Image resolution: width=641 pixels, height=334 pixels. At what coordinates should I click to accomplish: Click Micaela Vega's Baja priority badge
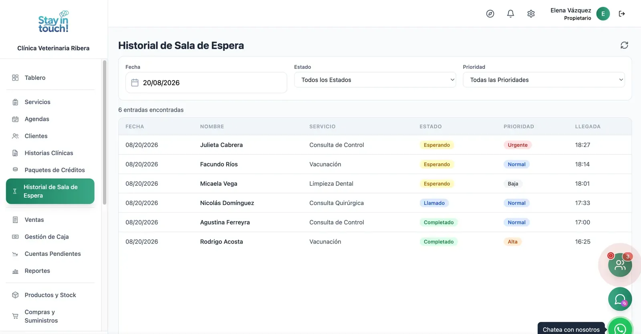pyautogui.click(x=513, y=184)
